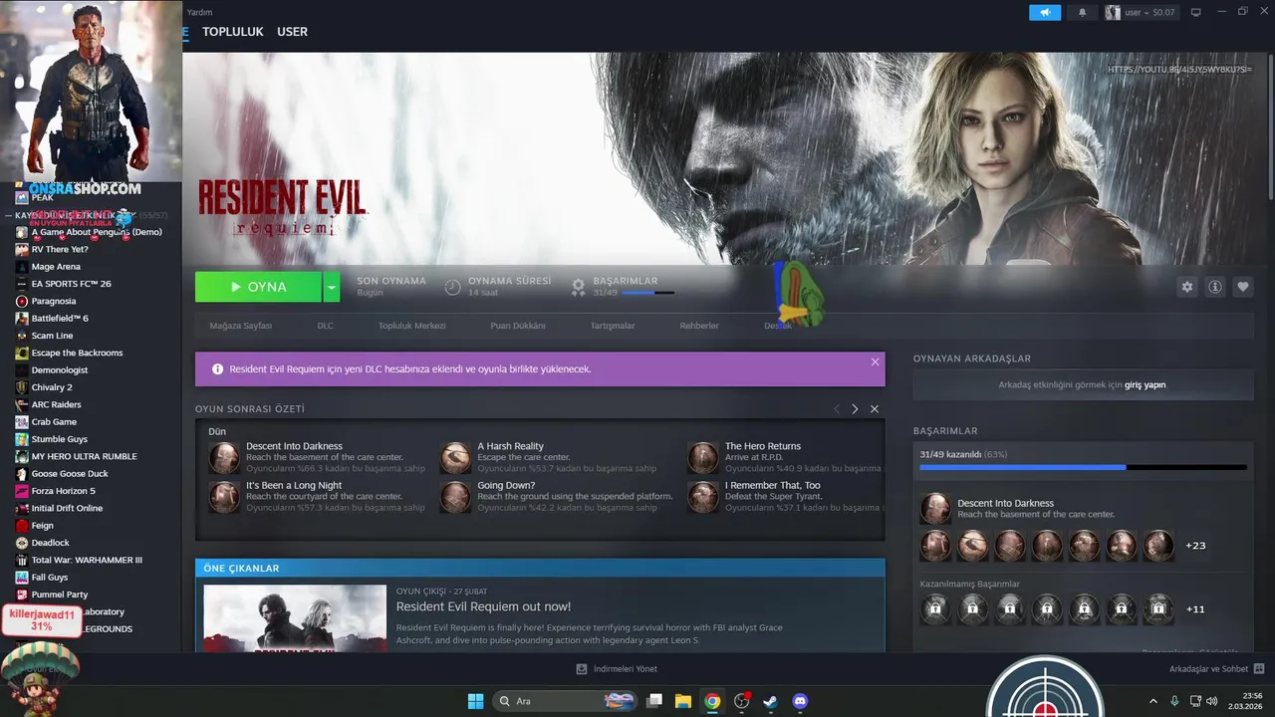Click the Windows taskbar search box
The height and width of the screenshot is (717, 1275).
564,701
